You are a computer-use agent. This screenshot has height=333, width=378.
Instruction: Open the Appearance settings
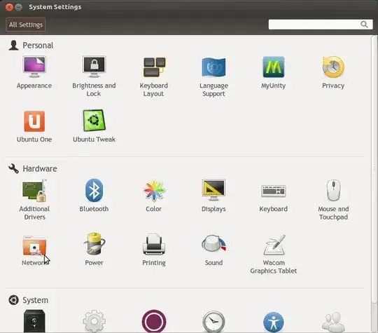(34, 72)
